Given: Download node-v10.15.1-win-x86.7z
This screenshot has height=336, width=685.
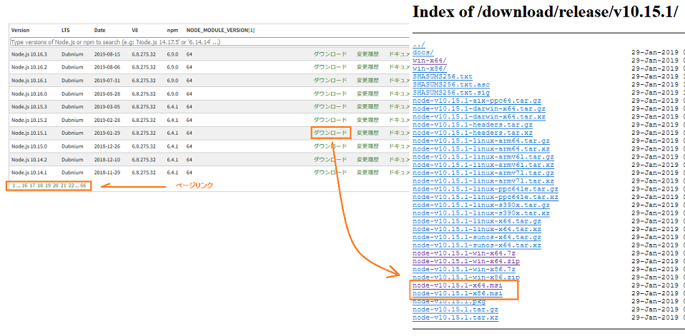Looking at the screenshot, I should tap(464, 270).
